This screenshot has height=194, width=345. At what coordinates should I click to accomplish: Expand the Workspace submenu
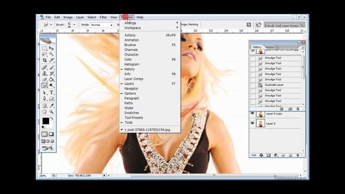click(150, 28)
